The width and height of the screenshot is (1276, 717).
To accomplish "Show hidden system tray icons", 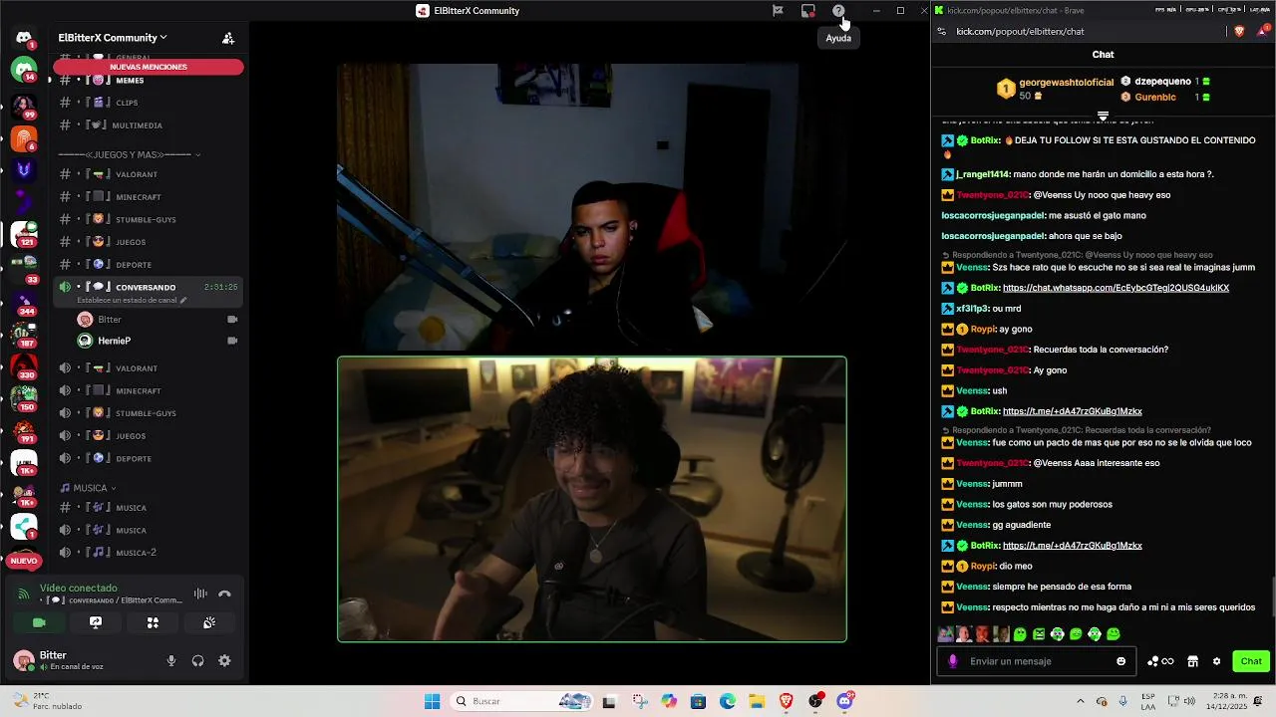I will [1080, 701].
